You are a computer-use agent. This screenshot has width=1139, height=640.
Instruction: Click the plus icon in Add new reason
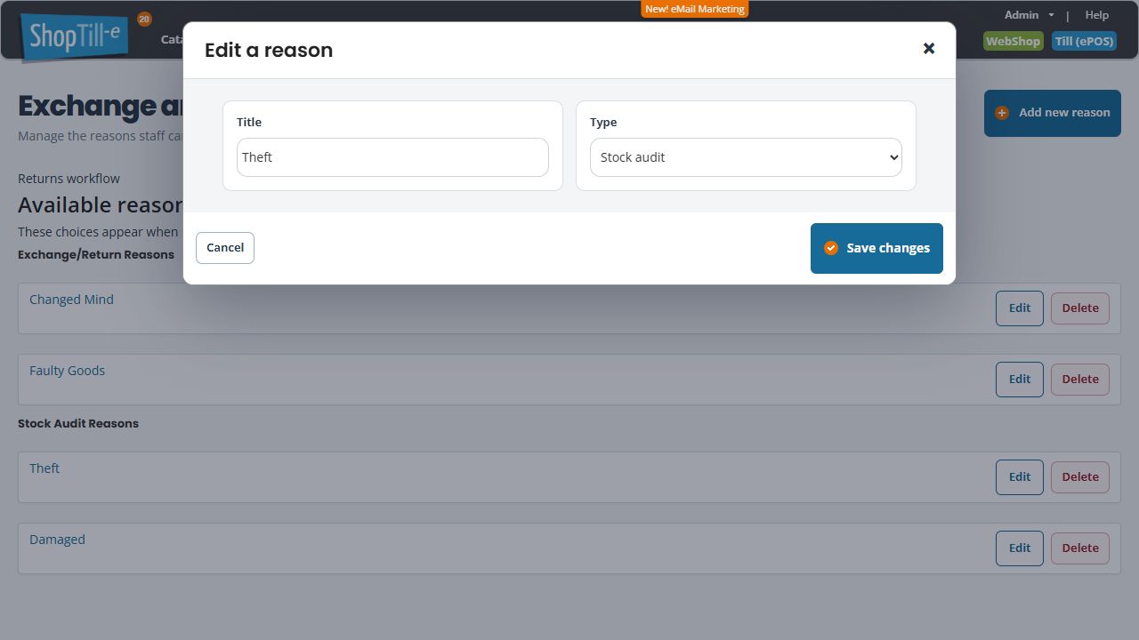click(1002, 113)
